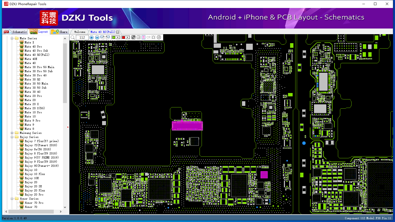
Task: Click the PADS icon beside Honor 70 Pro
Action: pos(22,203)
